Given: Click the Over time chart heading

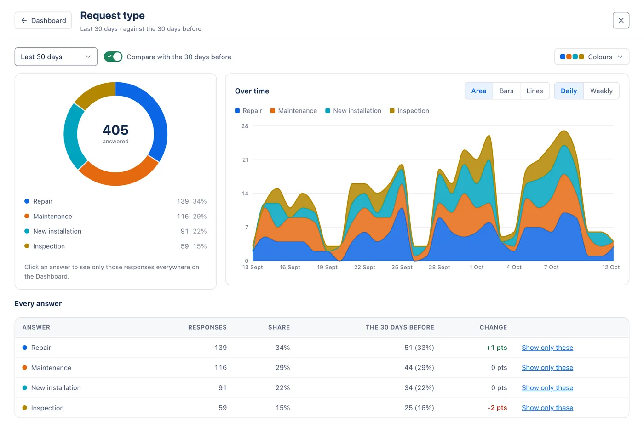Looking at the screenshot, I should tap(252, 91).
